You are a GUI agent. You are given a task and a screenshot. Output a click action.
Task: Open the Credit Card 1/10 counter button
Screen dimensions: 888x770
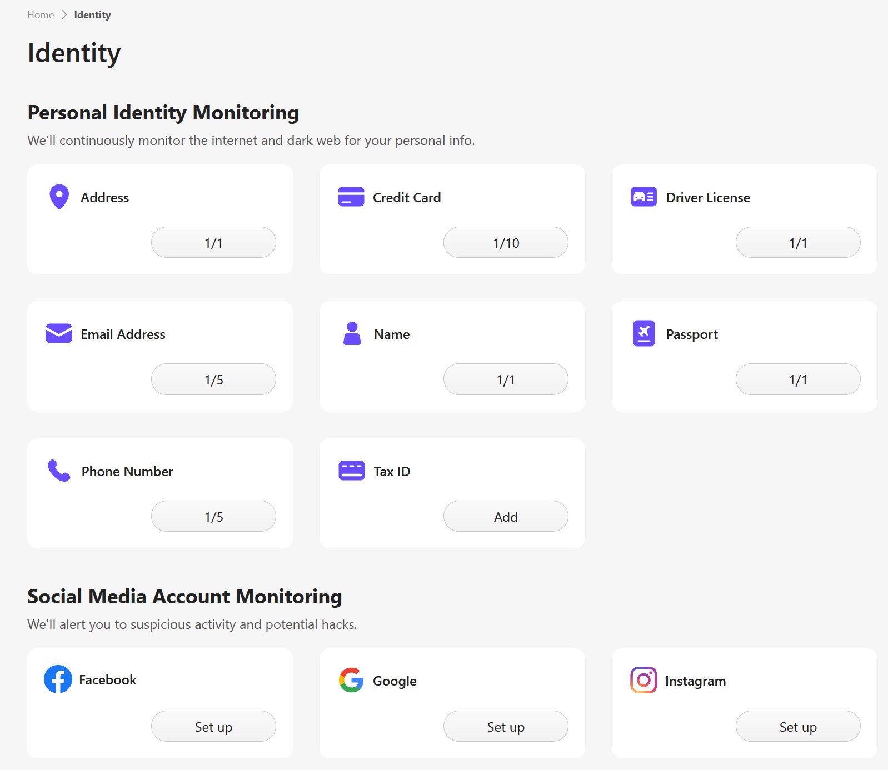click(x=506, y=242)
